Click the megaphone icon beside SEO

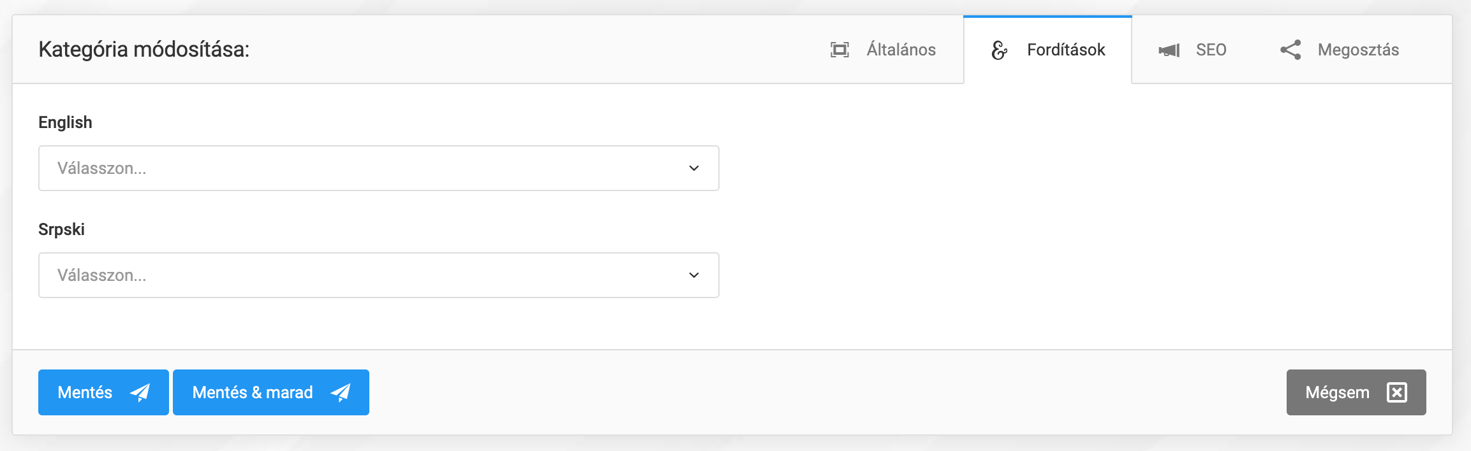1169,50
